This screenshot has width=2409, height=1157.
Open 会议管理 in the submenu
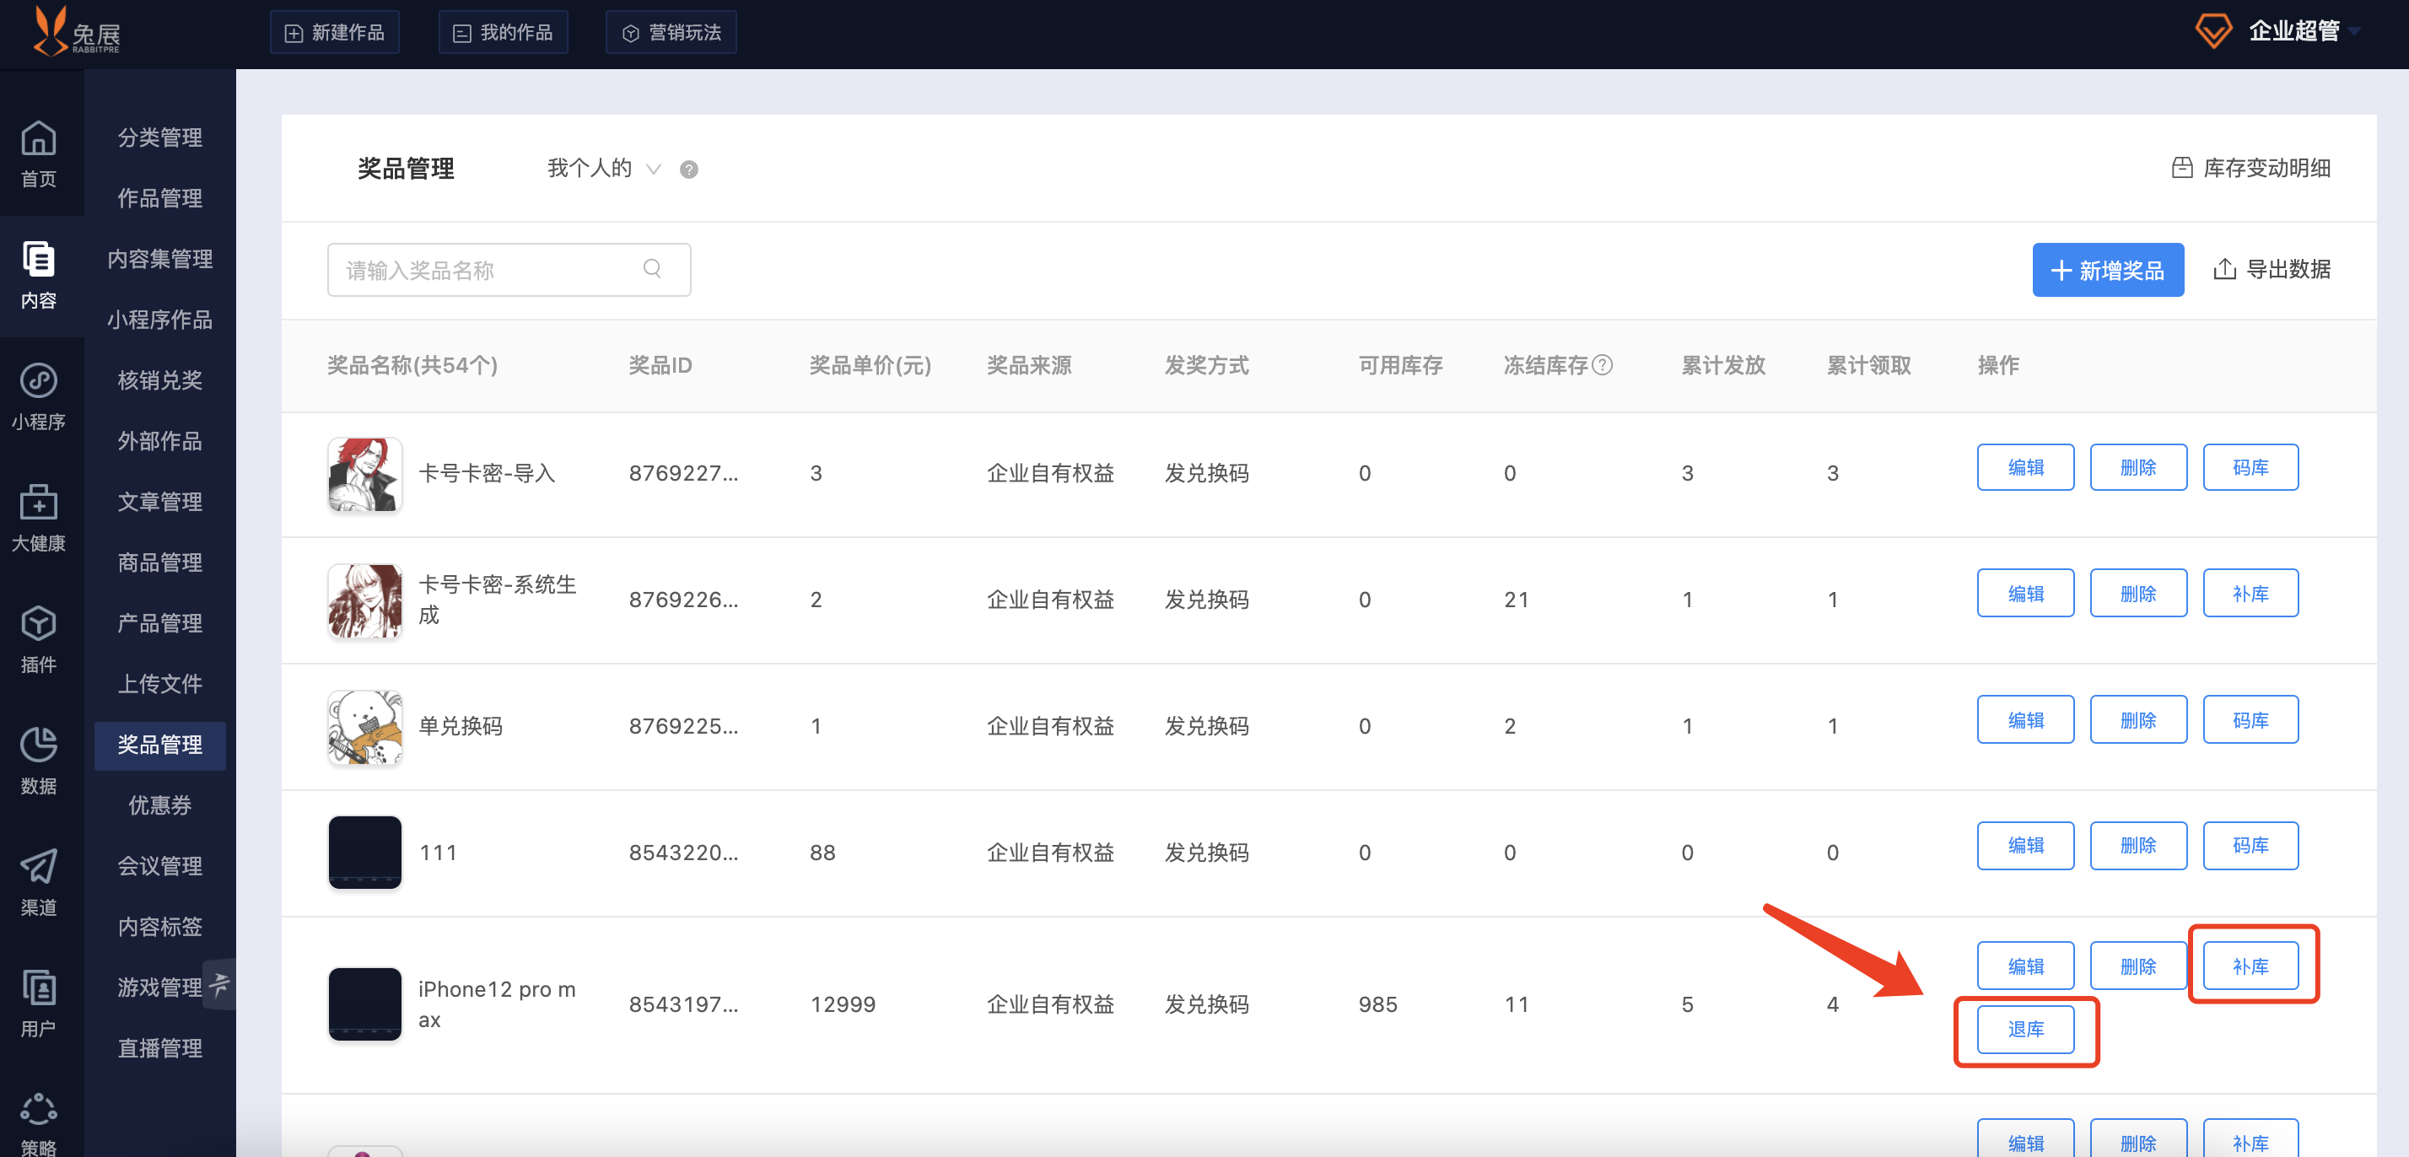point(160,866)
